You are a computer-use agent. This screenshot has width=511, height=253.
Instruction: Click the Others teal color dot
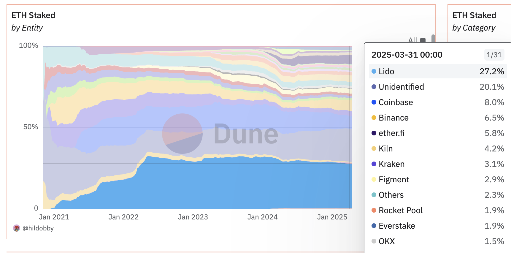pos(374,195)
